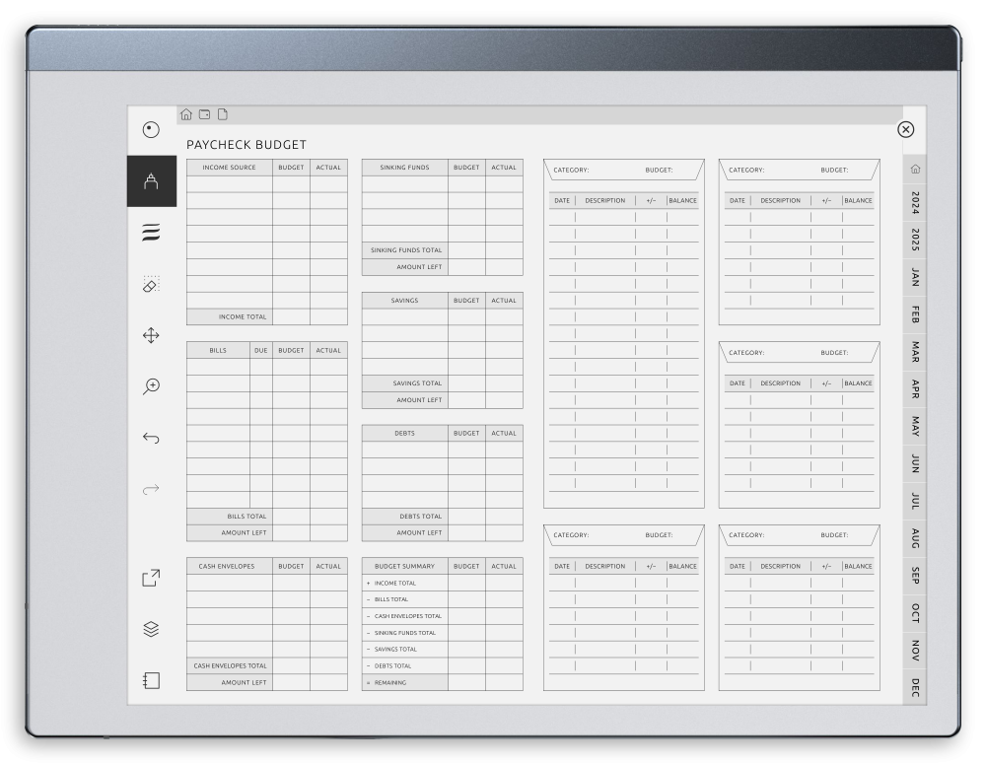Image resolution: width=986 pixels, height=764 pixels.
Task: Open the stroke thickness options
Action: tap(151, 234)
